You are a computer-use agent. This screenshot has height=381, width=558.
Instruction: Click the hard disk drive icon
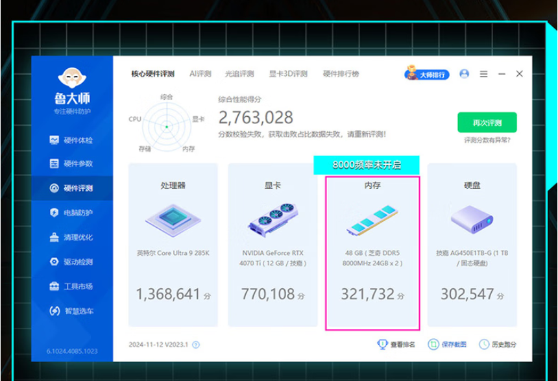click(x=472, y=219)
